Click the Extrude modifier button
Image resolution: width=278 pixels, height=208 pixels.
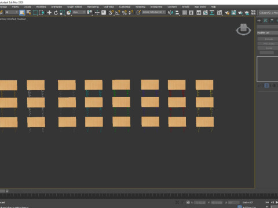click(x=269, y=39)
